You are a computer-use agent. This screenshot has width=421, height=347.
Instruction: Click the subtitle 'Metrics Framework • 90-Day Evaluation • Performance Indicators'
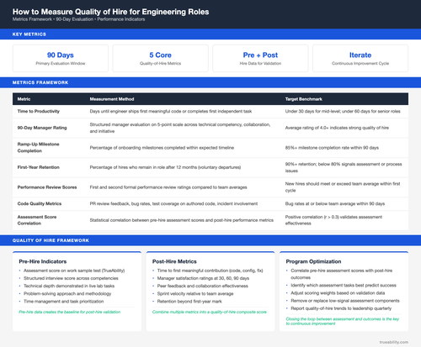click(78, 19)
